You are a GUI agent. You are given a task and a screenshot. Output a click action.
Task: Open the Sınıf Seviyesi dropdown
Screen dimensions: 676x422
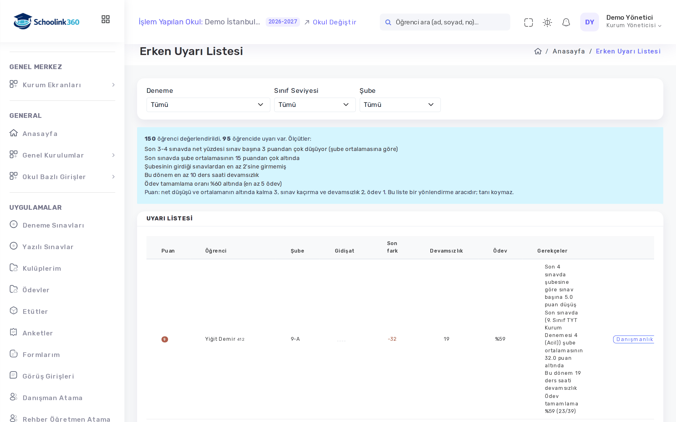click(315, 105)
